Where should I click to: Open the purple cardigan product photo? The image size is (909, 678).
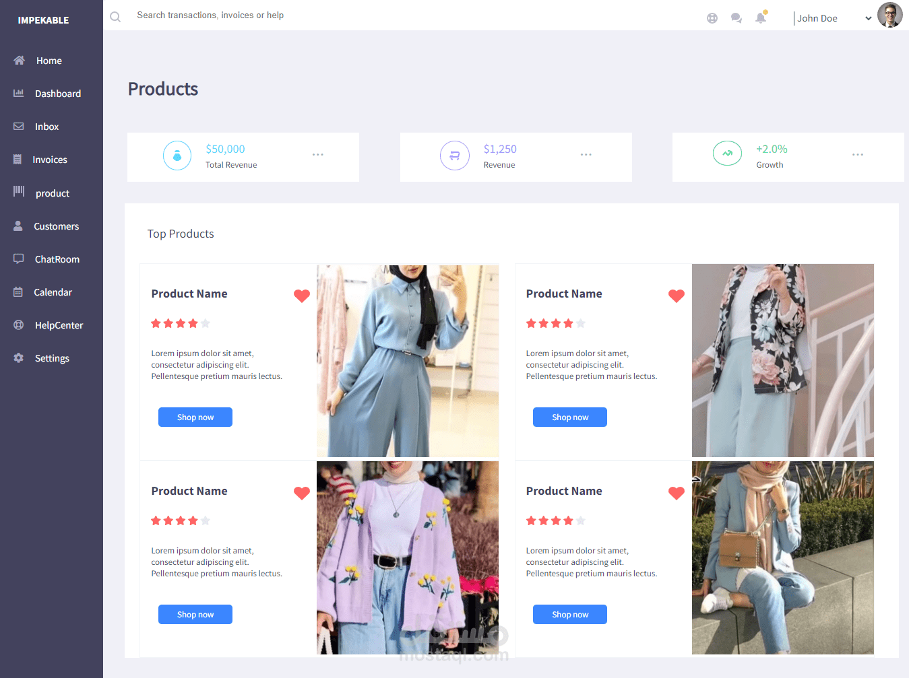(x=408, y=558)
